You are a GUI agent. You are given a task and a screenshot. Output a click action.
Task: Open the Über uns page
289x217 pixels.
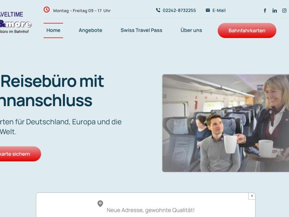[191, 30]
